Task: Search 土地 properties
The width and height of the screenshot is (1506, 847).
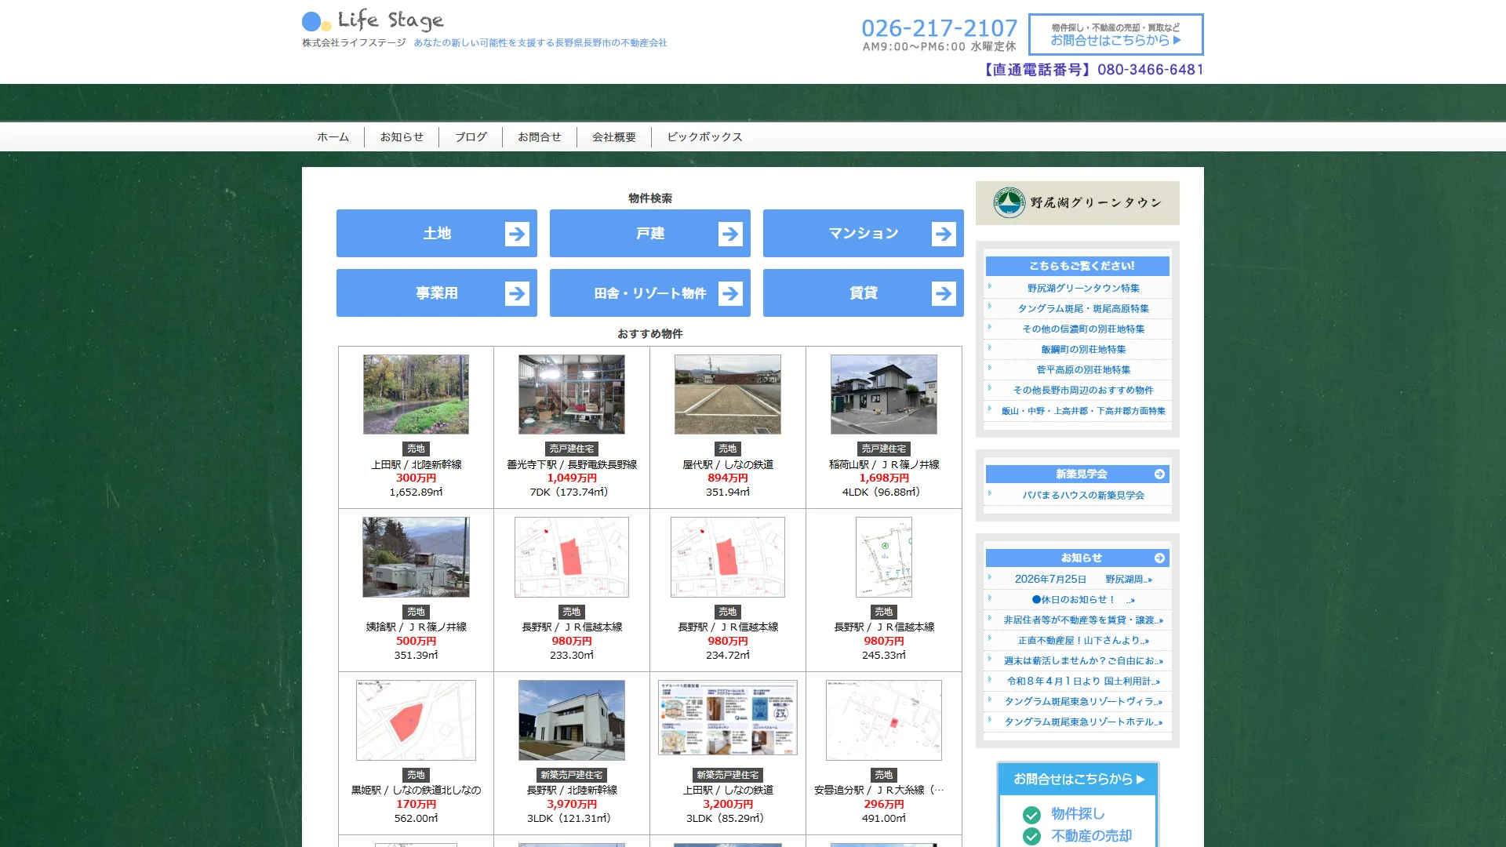Action: click(x=437, y=234)
